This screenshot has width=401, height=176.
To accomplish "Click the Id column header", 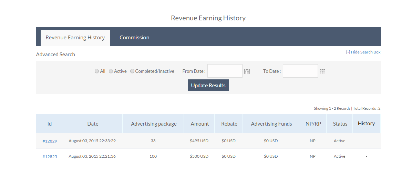I will point(49,124).
